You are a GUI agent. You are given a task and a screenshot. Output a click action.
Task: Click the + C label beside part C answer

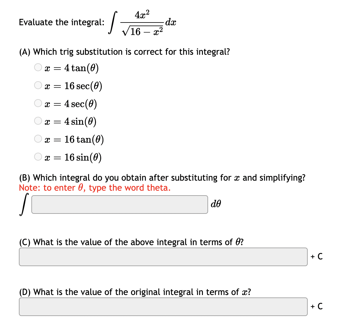point(316,256)
